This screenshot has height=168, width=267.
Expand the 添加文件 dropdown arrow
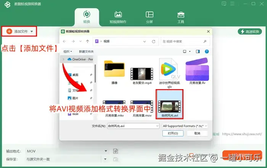pyautogui.click(x=32, y=32)
